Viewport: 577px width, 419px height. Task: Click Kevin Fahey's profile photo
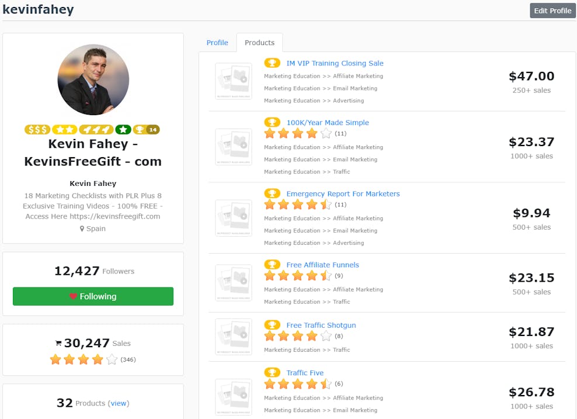click(x=93, y=79)
